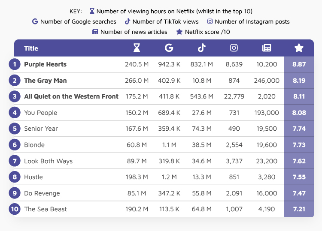Click the TikTok icon in the key legend
The width and height of the screenshot is (322, 231).
[128, 21]
